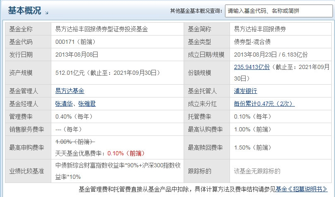
Task: Open fund manager 张雅君's profile link
Action: click(87, 104)
